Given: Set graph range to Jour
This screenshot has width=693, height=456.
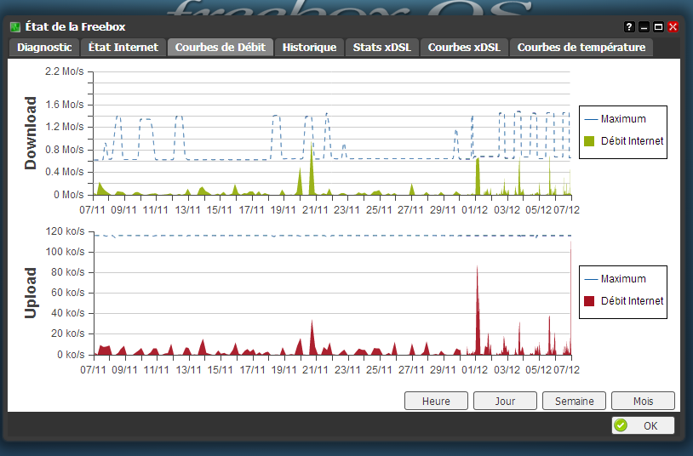Looking at the screenshot, I should [505, 401].
